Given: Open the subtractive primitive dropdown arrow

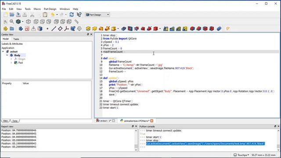Looking at the screenshot, I should point(160,29).
